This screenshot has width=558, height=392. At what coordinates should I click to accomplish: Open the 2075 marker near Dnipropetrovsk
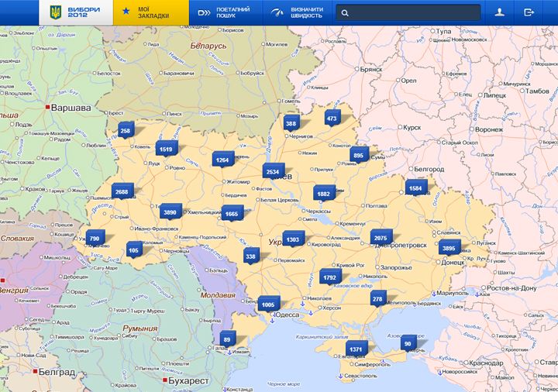[x=381, y=237]
